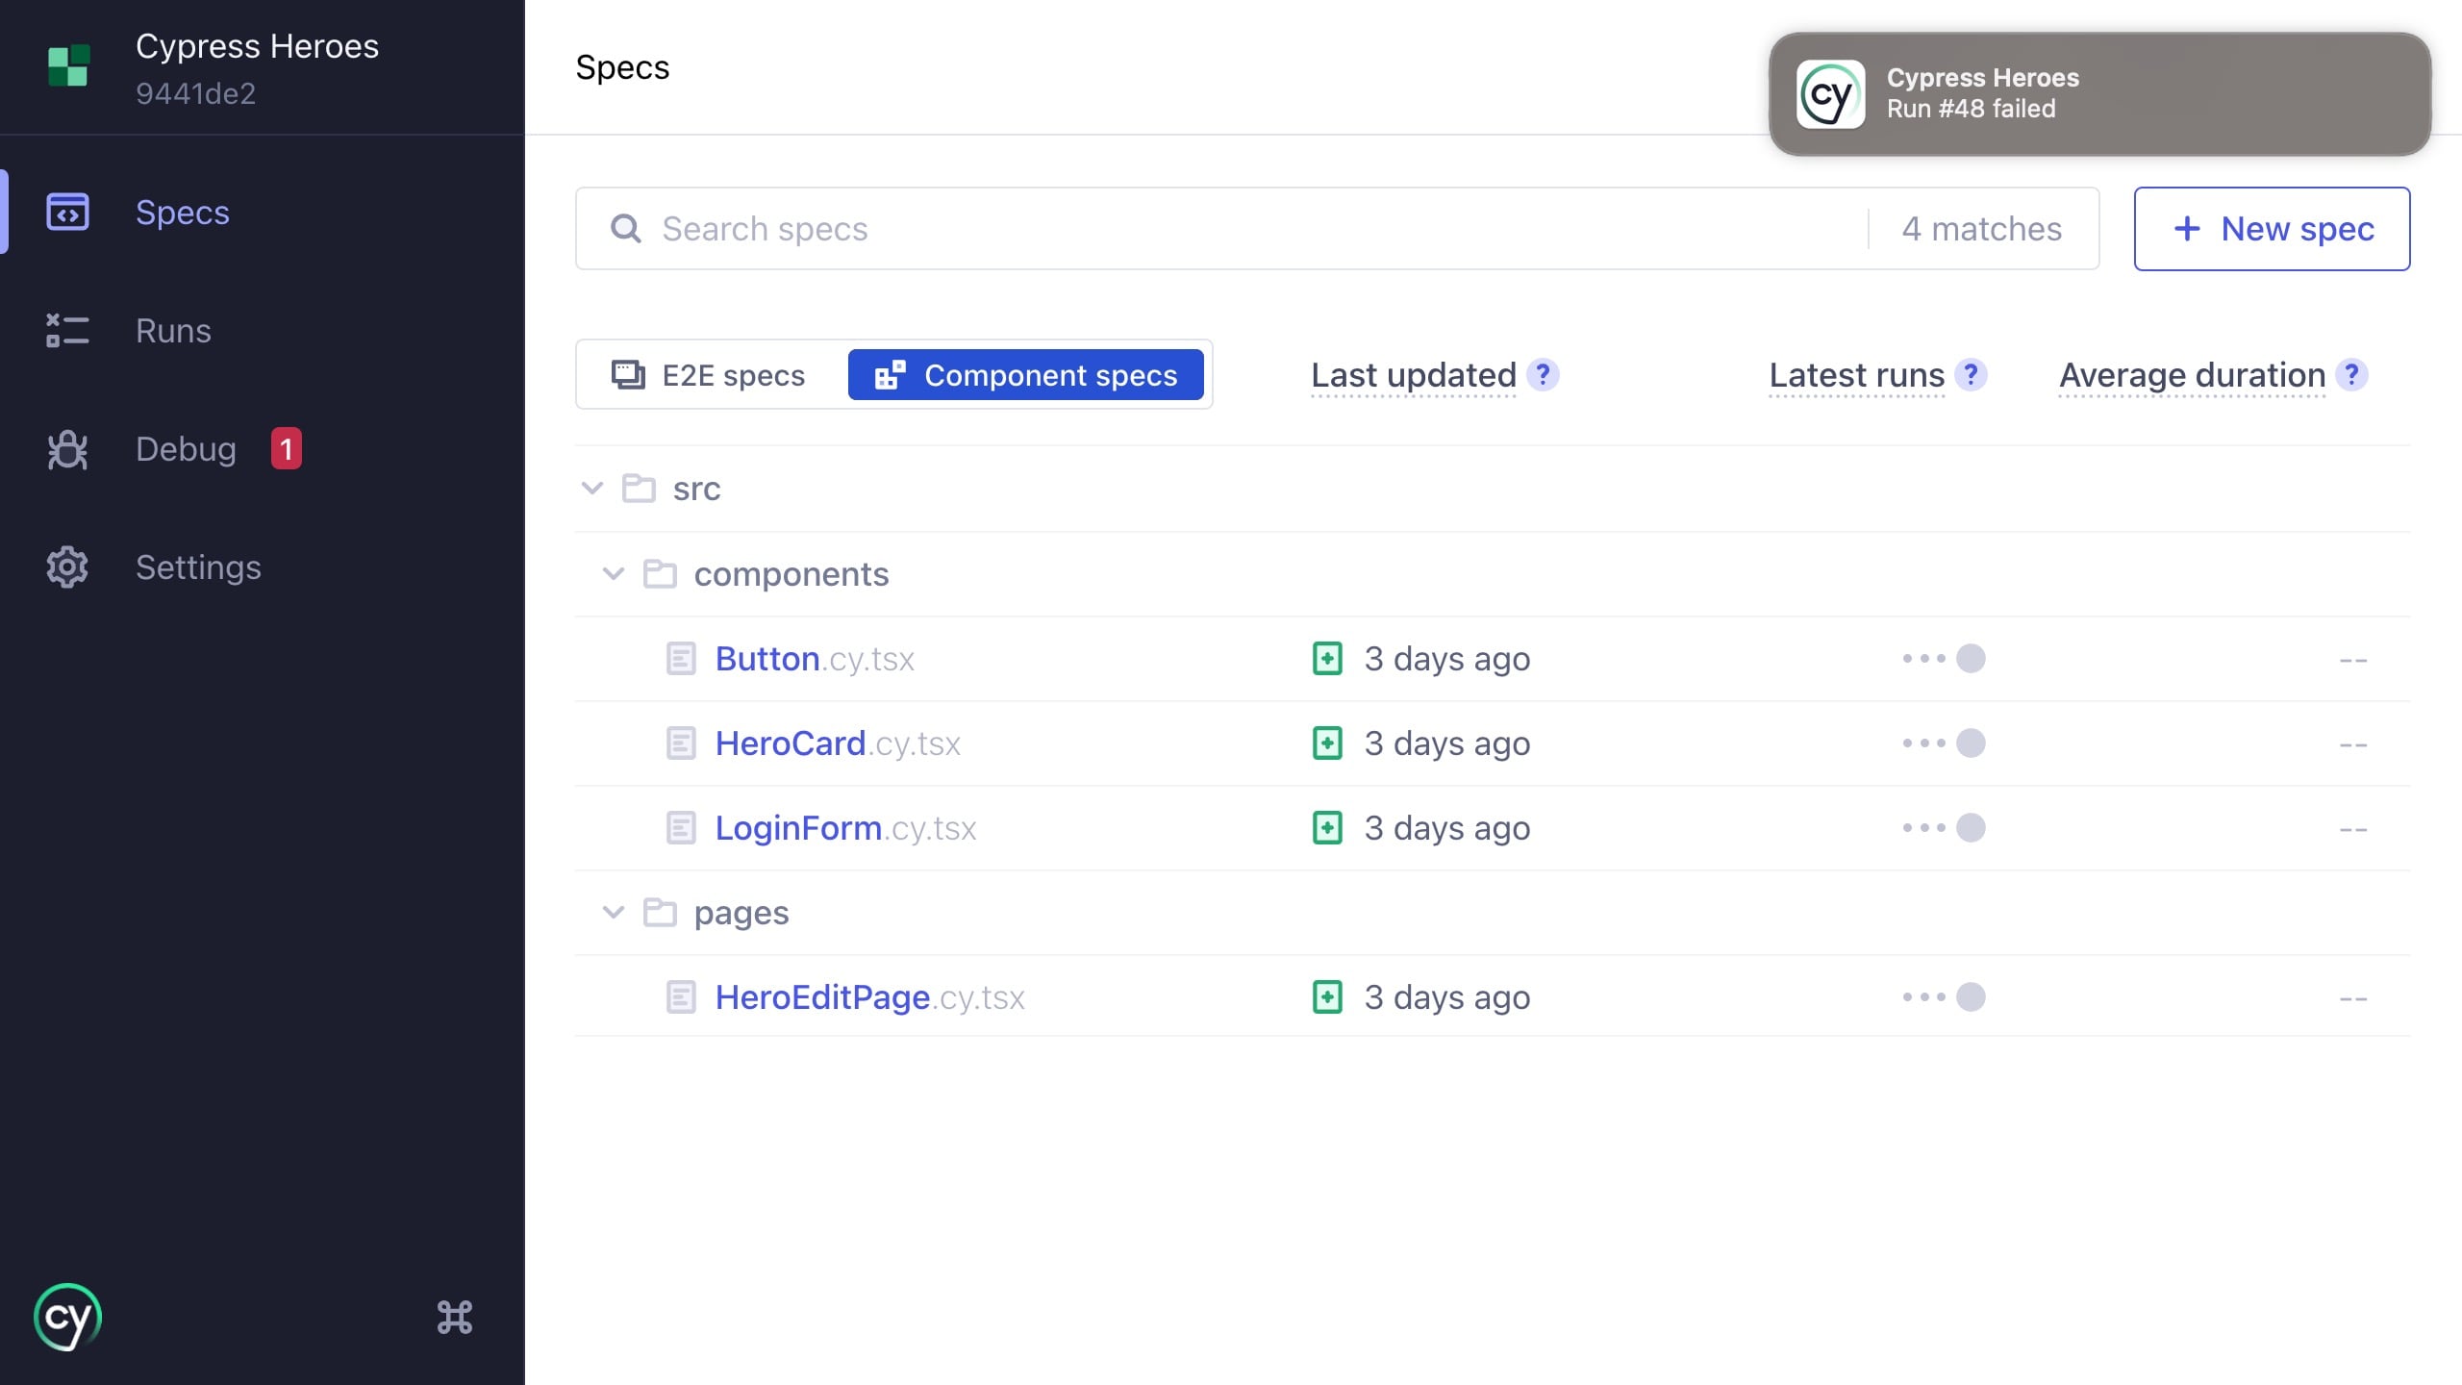Collapse the components folder
The image size is (2462, 1385).
point(614,574)
